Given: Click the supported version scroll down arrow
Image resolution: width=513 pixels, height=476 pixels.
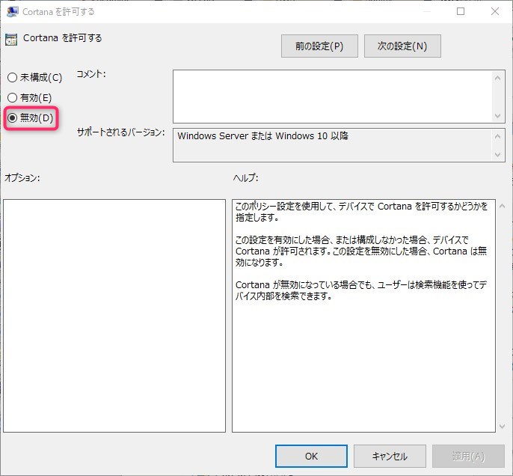Looking at the screenshot, I should [497, 154].
